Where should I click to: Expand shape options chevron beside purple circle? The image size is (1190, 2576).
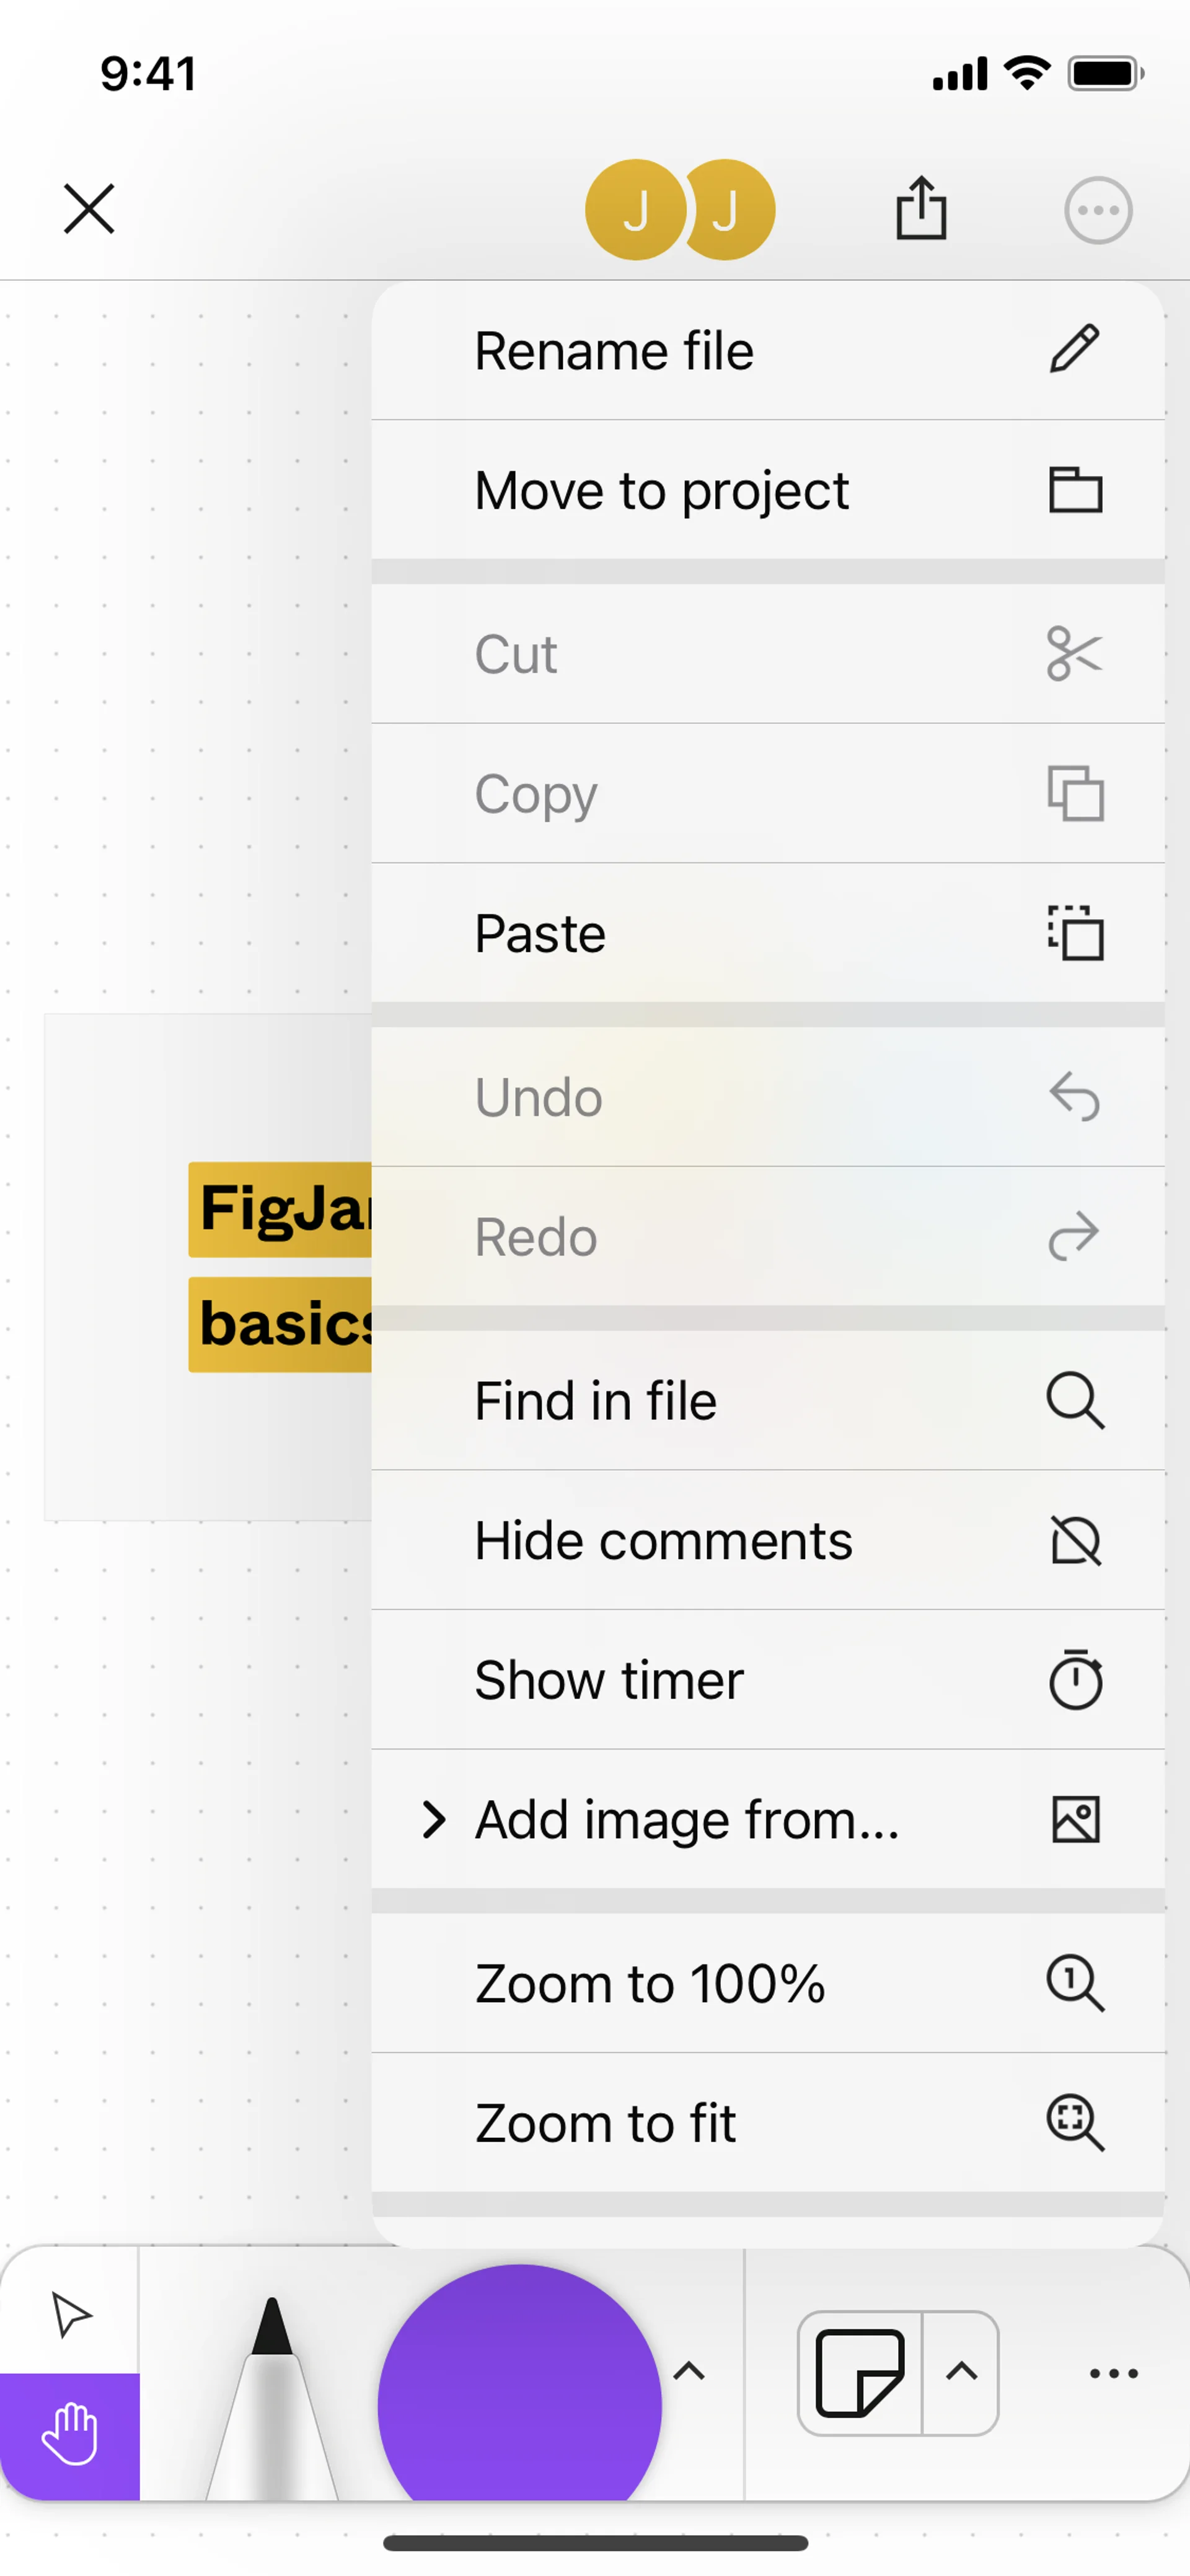tap(689, 2371)
